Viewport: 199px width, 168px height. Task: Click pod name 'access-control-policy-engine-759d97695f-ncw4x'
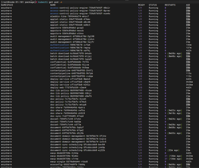(80, 13)
